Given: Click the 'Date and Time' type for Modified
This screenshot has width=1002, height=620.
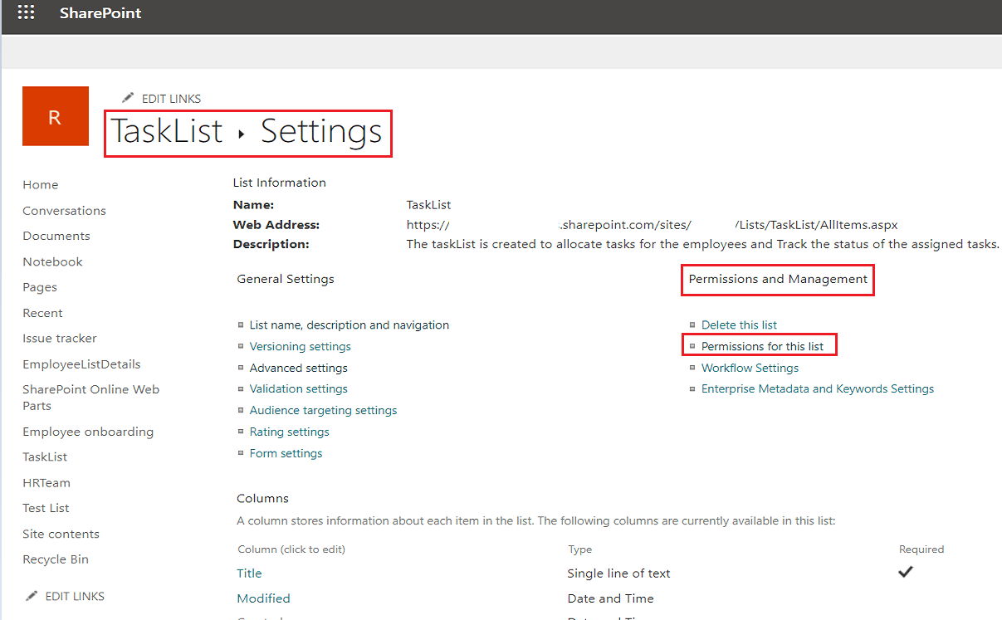Looking at the screenshot, I should [611, 598].
